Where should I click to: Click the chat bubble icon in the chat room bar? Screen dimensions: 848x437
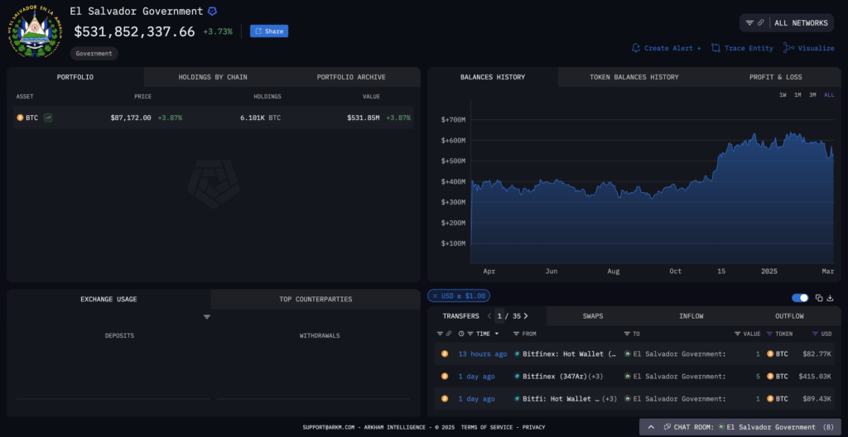point(667,427)
